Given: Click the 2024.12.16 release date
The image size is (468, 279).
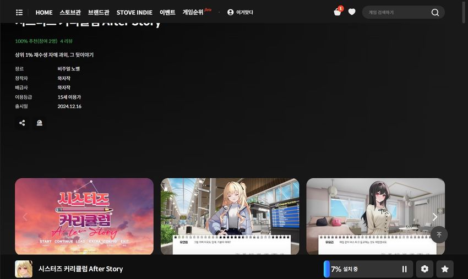Looking at the screenshot, I should [x=69, y=106].
